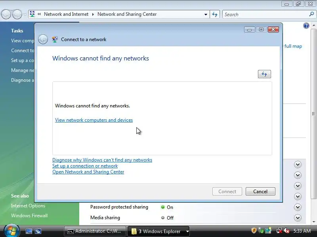Click the full map link
Image resolution: width=317 pixels, height=237 pixels.
tap(293, 46)
